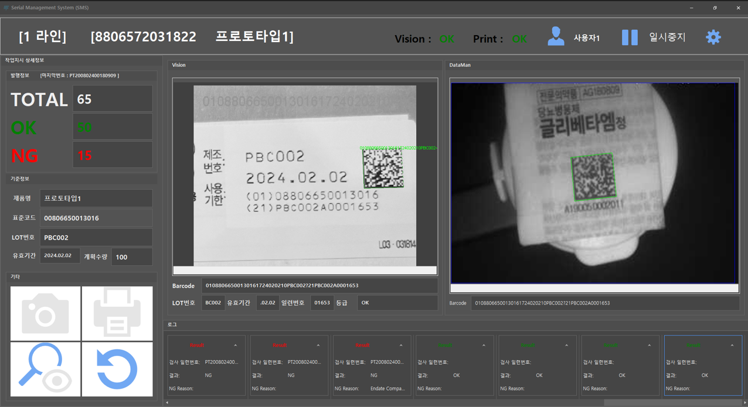748x407 pixels.
Task: Click the printer icon tile
Action: pos(117,313)
